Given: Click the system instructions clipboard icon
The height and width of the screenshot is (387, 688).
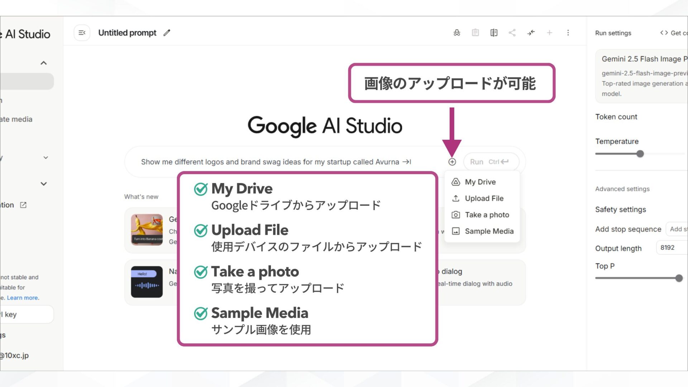Looking at the screenshot, I should [x=475, y=33].
